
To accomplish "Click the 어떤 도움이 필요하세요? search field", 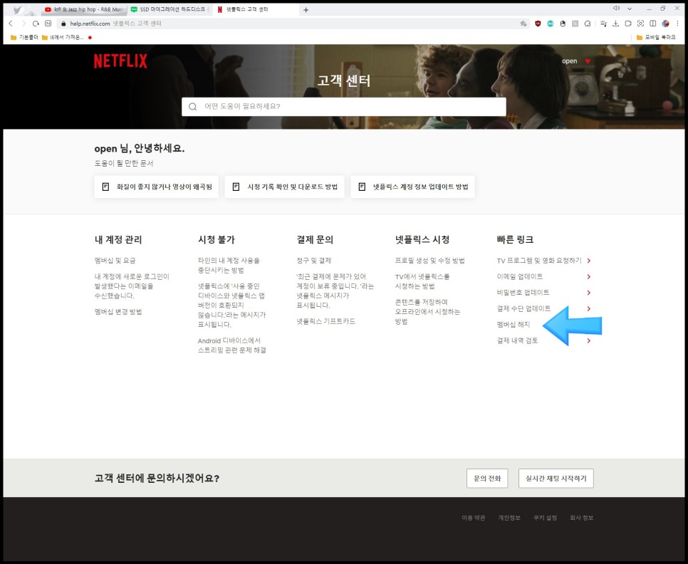I will tap(344, 107).
